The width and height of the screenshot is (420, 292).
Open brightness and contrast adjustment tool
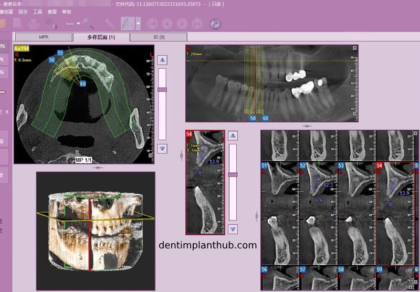click(x=51, y=24)
